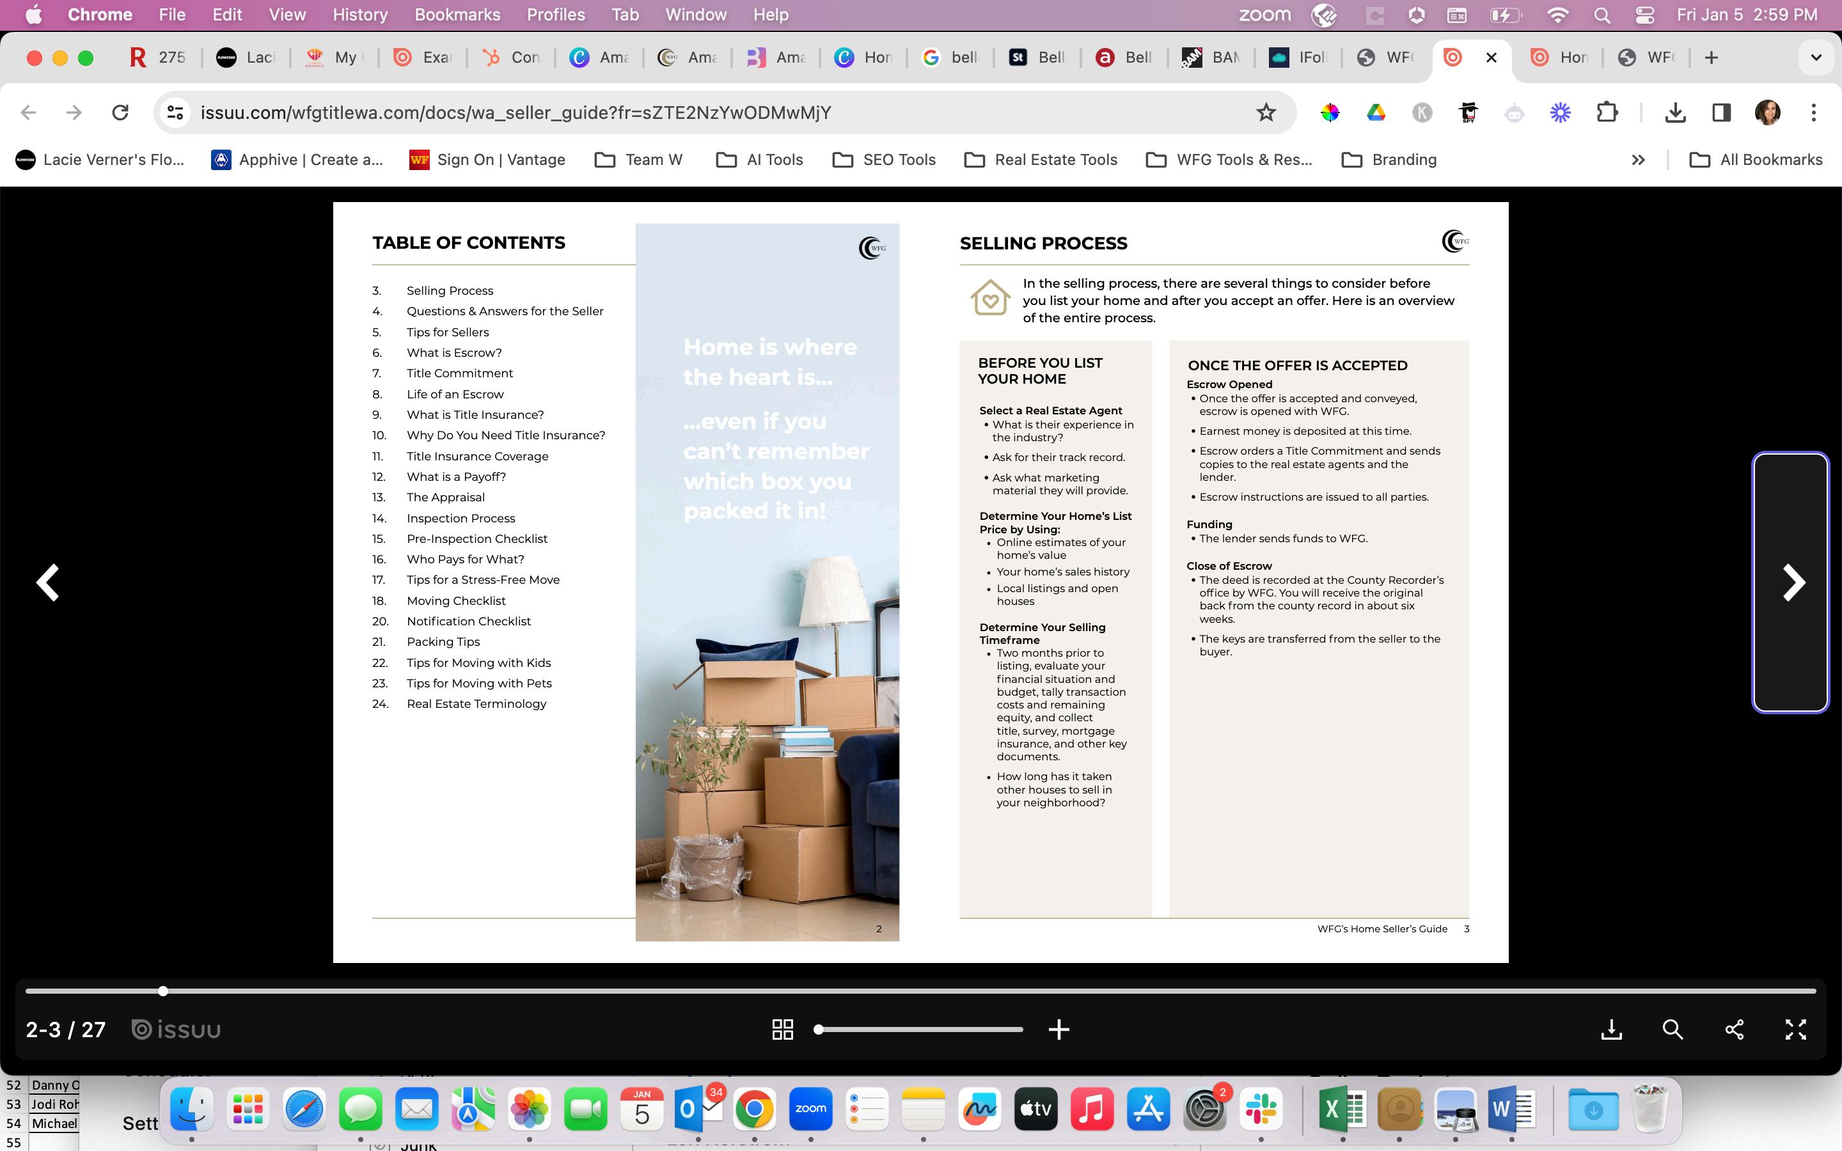Image resolution: width=1842 pixels, height=1151 pixels.
Task: Open the Bookmarks menu in menu bar
Action: (x=457, y=15)
